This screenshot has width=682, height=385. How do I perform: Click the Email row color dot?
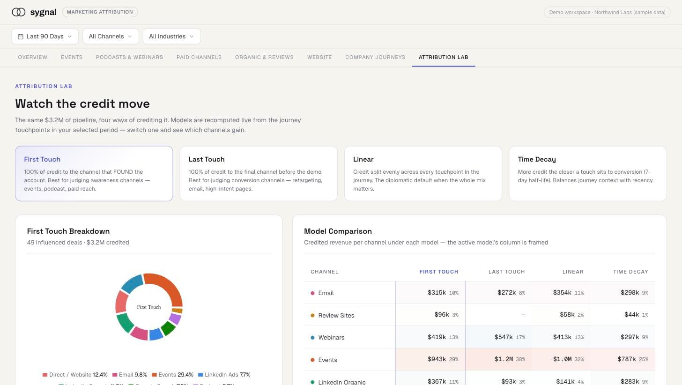pyautogui.click(x=312, y=293)
